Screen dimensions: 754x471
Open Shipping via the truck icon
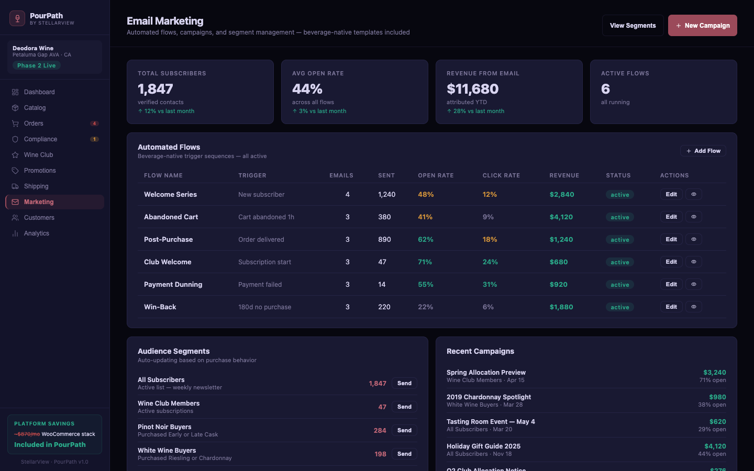tap(15, 186)
